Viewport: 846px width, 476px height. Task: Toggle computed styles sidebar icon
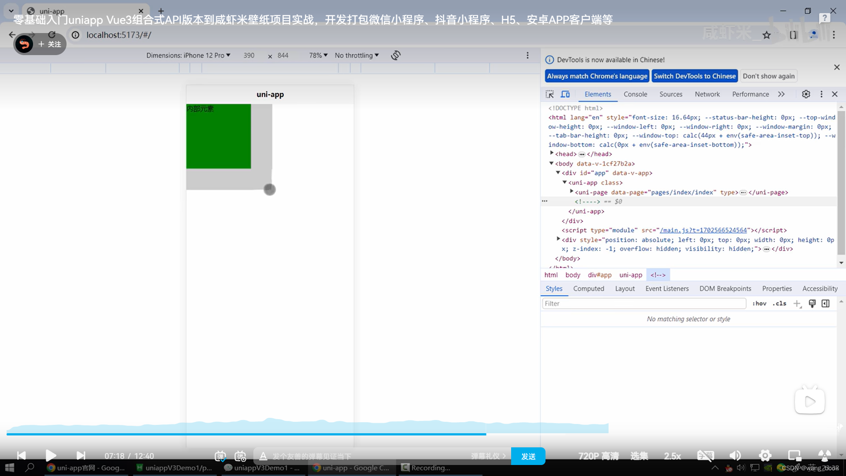coord(826,304)
